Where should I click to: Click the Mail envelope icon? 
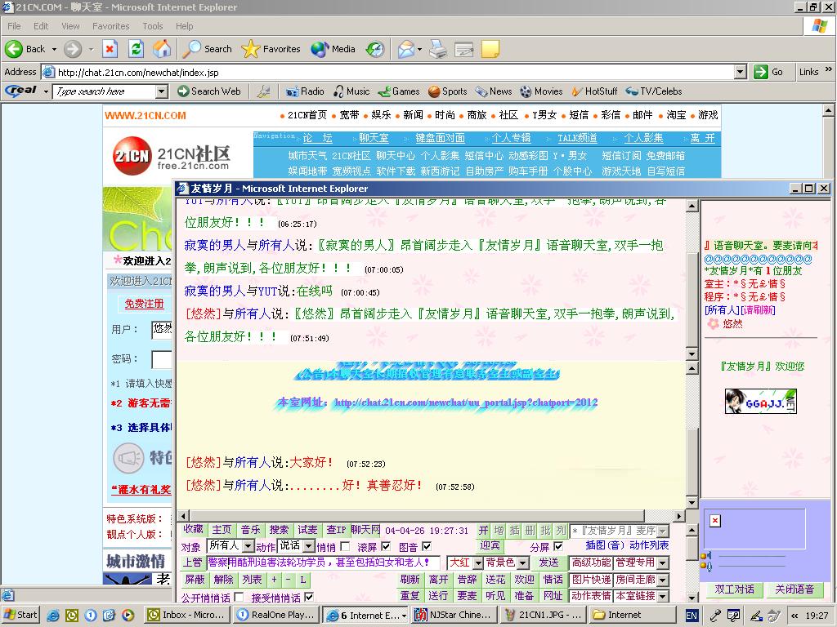pos(405,49)
